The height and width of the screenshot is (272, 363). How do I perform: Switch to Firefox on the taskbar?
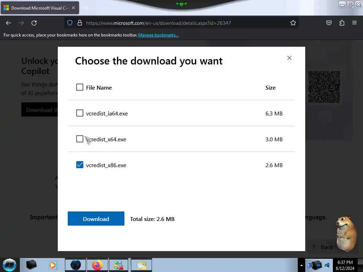[x=97, y=265]
